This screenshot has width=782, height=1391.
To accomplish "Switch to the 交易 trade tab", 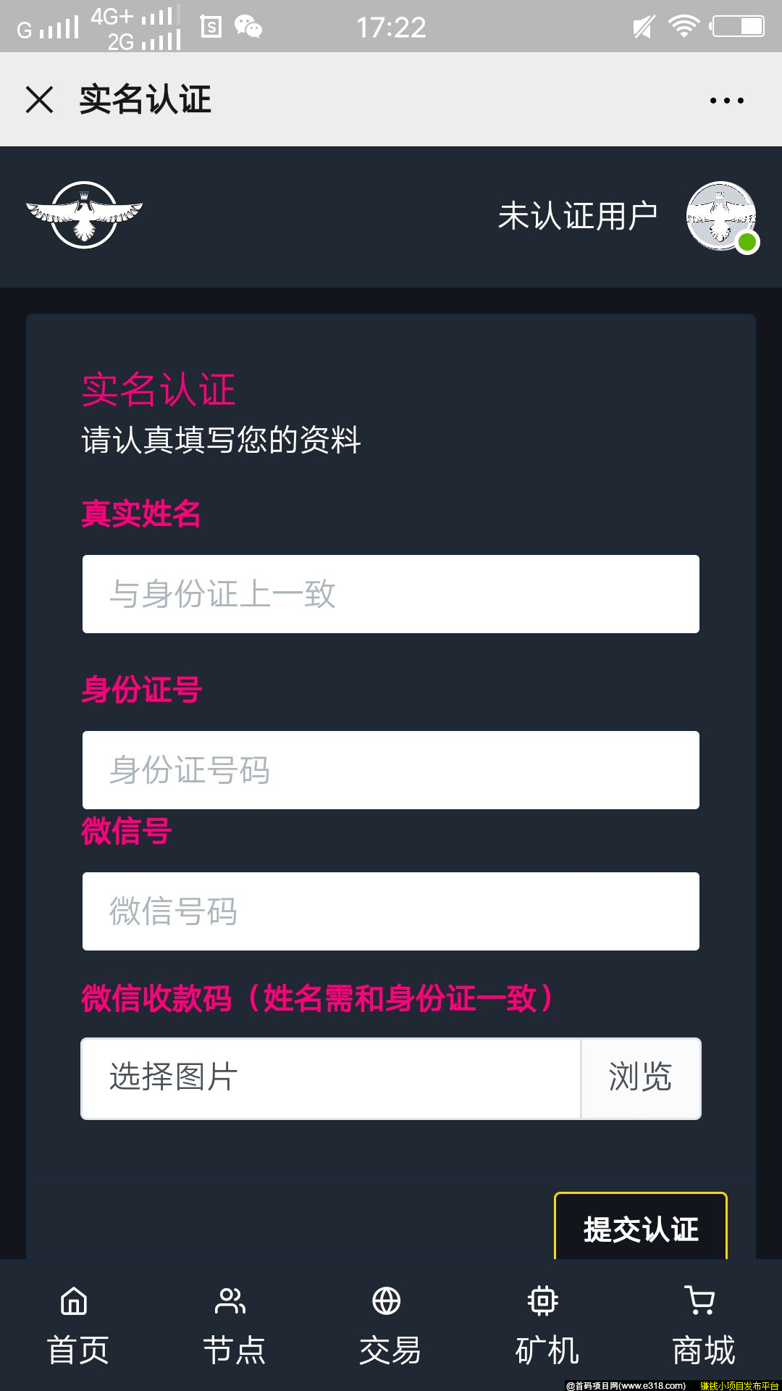I will 390,1325.
